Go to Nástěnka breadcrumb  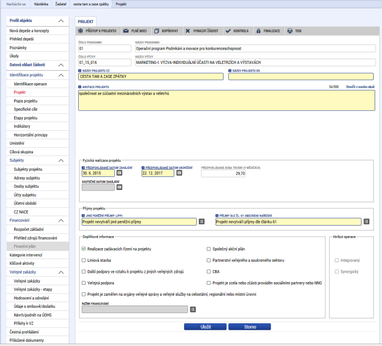(x=41, y=4)
